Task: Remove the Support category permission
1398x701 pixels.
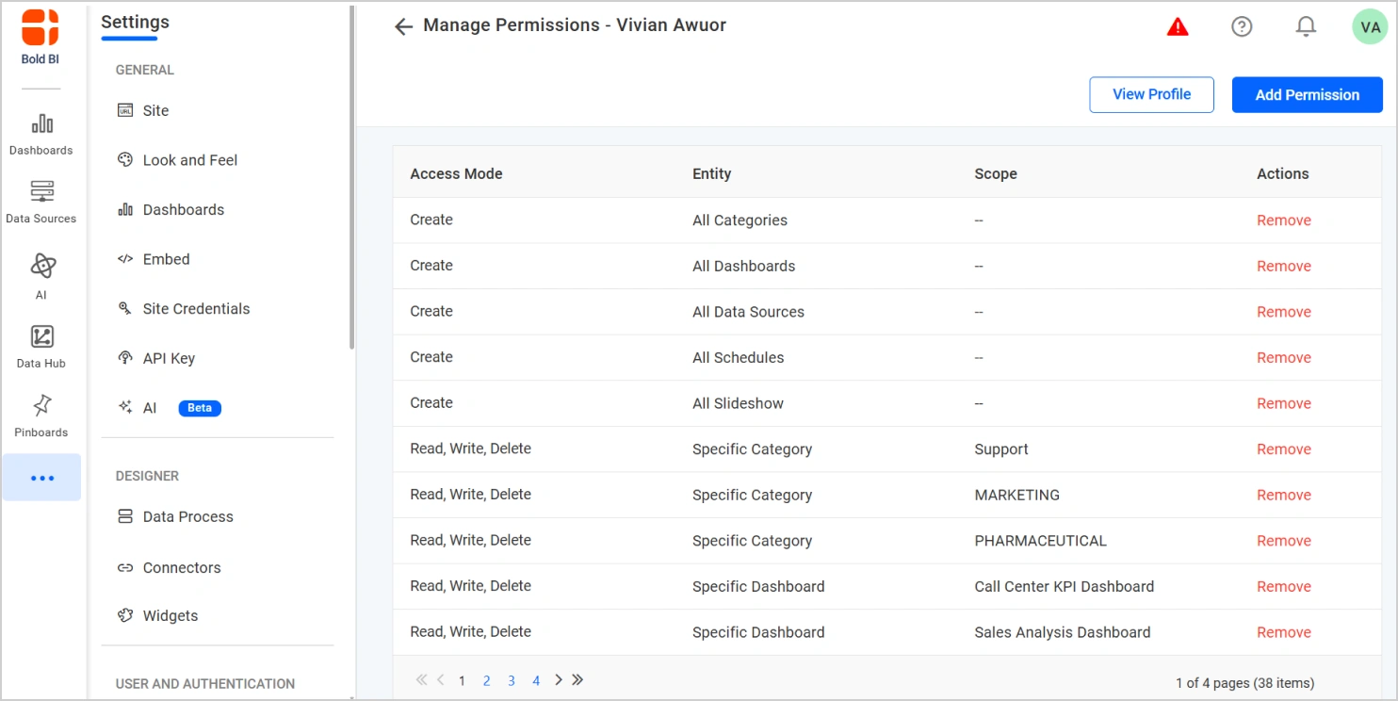Action: (1284, 449)
